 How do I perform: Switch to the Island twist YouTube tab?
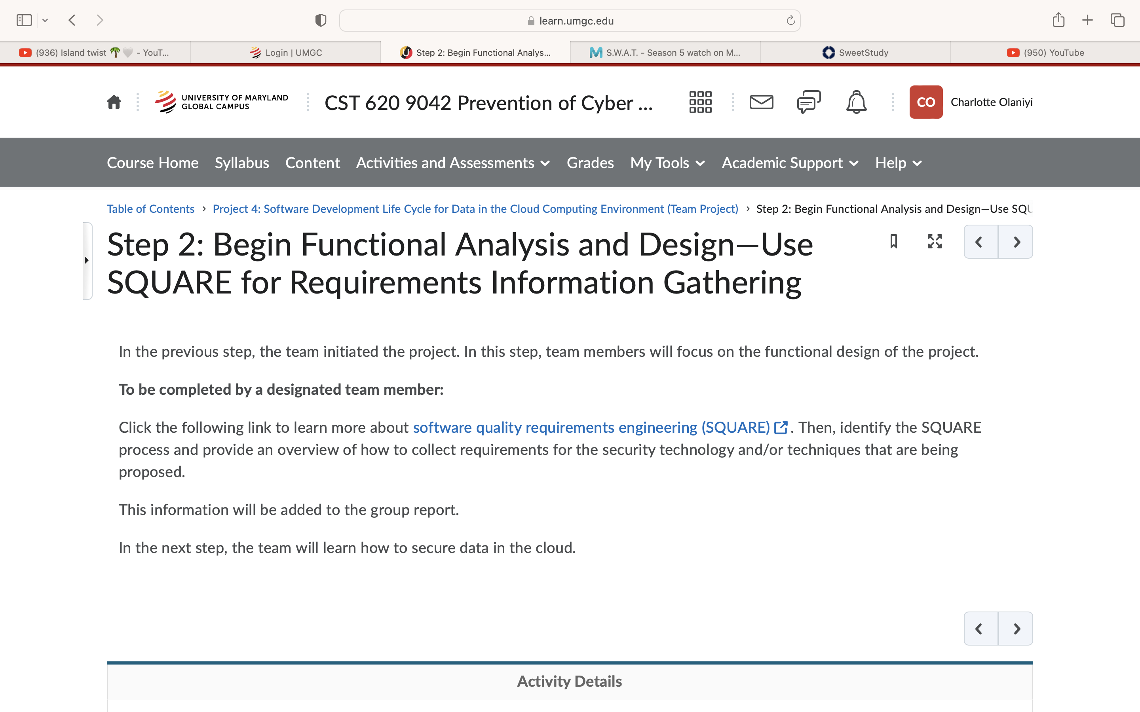[95, 53]
